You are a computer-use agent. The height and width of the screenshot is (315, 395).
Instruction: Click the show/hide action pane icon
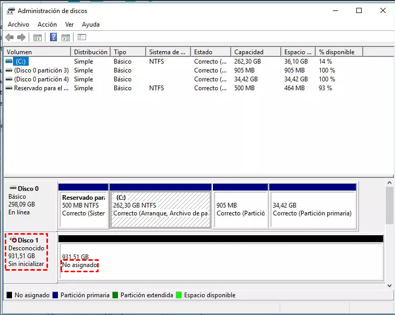66,37
